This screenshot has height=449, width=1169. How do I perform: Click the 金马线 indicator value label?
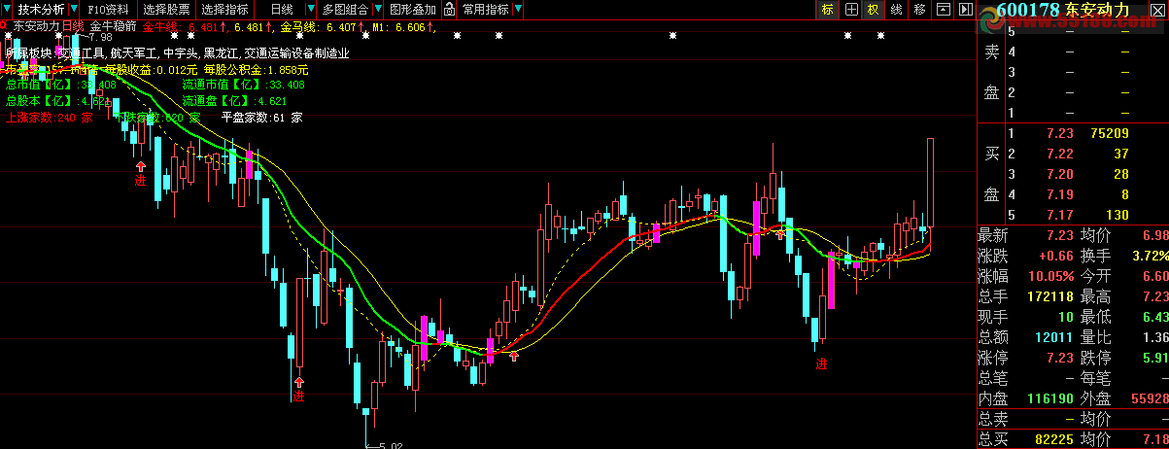point(321,27)
